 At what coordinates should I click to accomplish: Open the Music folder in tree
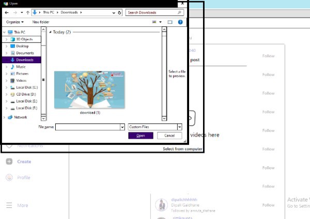pos(21,67)
